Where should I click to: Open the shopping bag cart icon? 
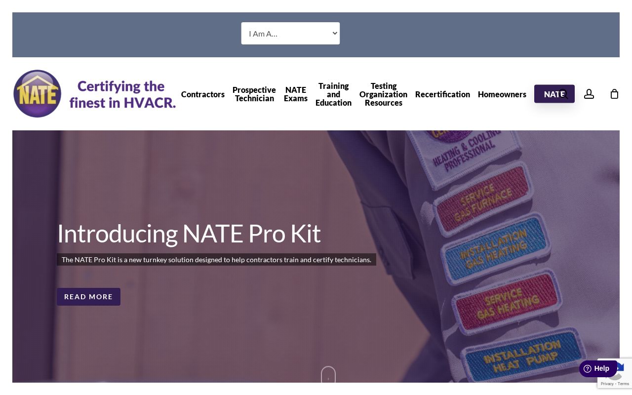pos(614,94)
